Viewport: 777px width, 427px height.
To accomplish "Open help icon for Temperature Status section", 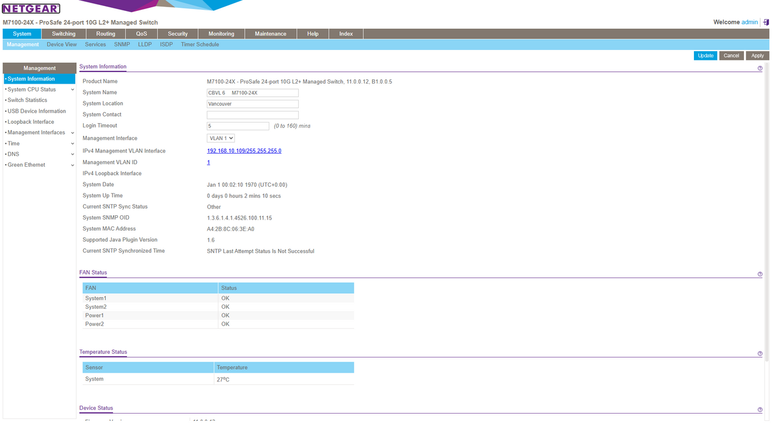I will (760, 354).
